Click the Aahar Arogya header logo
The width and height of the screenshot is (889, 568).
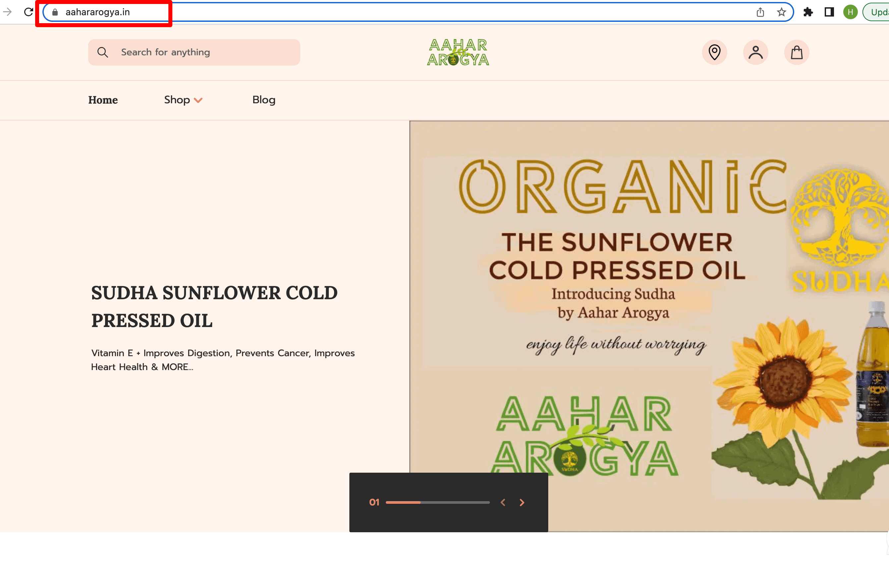pyautogui.click(x=458, y=52)
